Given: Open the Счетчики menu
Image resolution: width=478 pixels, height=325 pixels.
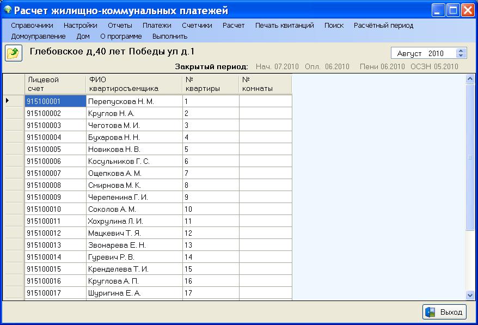Looking at the screenshot, I should click(197, 25).
